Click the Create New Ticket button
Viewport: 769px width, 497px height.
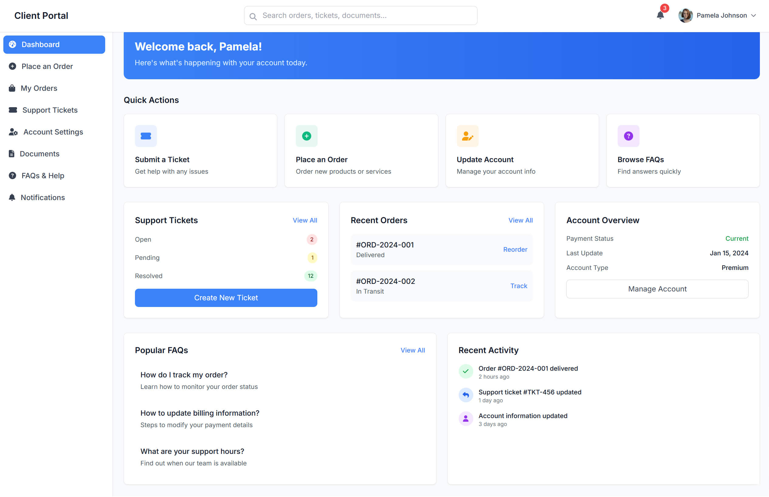pos(226,298)
